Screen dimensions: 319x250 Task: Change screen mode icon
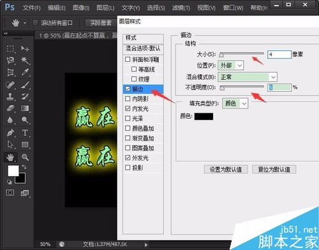pos(25,193)
